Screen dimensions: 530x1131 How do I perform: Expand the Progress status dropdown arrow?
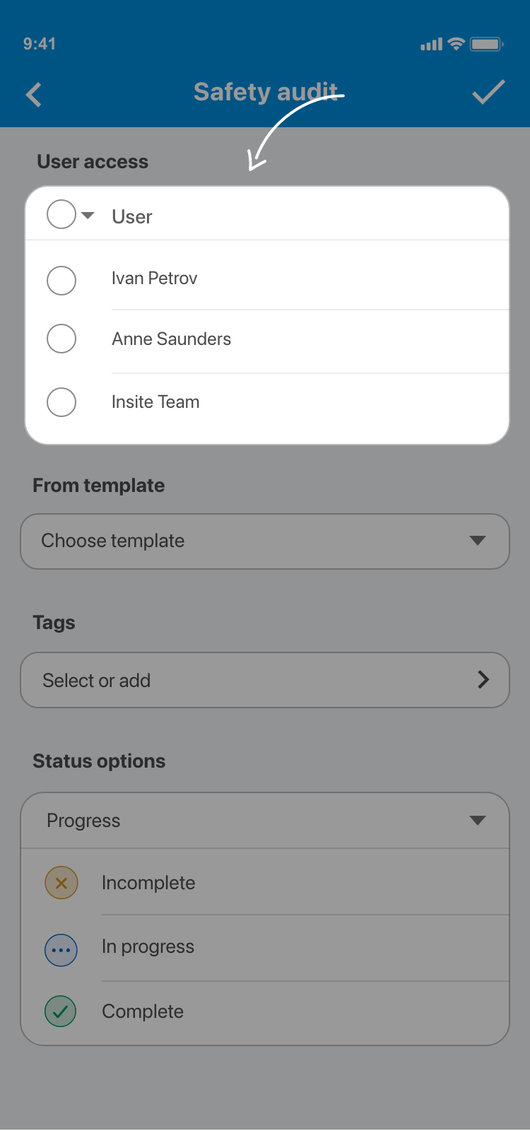click(x=478, y=821)
